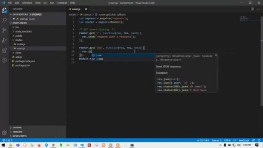The width and height of the screenshot is (263, 148).
Task: Expand the bin folder
Action: coord(37,27)
